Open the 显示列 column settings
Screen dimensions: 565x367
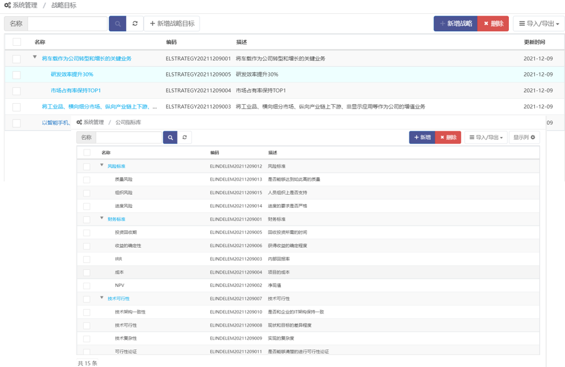click(524, 137)
